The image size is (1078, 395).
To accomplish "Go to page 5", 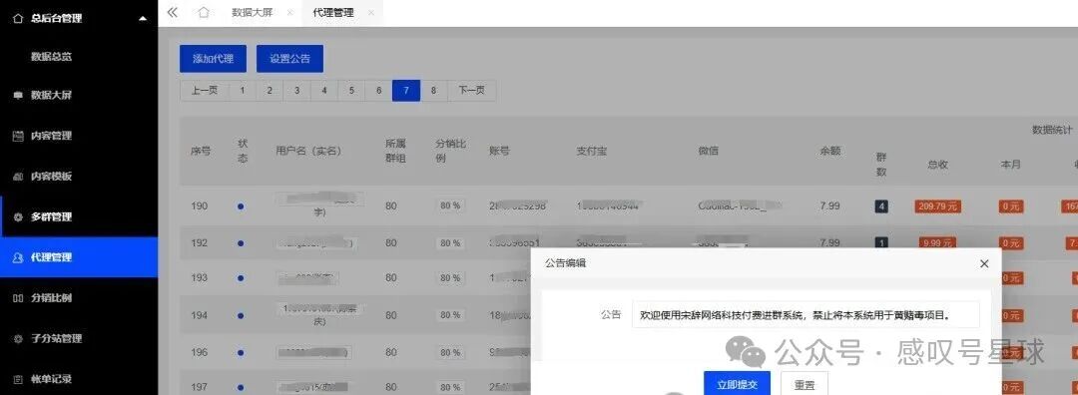I will tap(351, 91).
